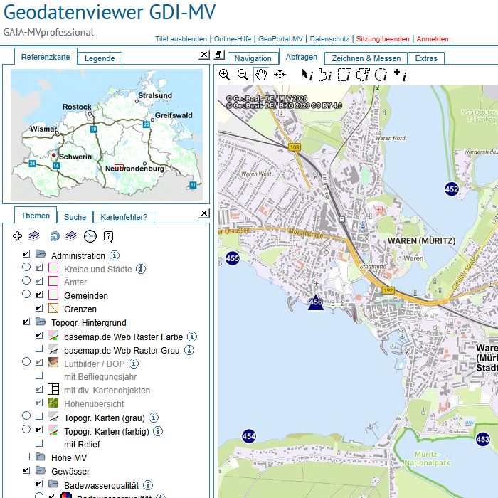Viewport: 498px width, 498px height.
Task: Click map marker 455
Action: [x=233, y=258]
